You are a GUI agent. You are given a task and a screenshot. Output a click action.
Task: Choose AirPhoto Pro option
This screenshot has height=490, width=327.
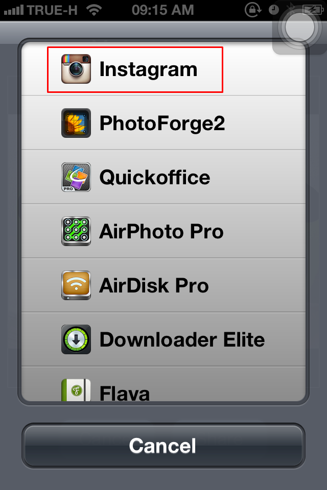(x=163, y=231)
